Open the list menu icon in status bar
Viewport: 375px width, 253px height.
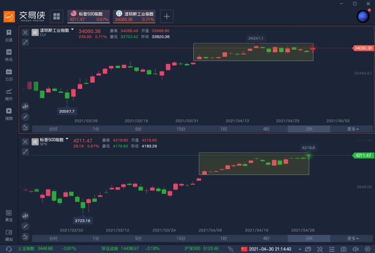pos(332,249)
